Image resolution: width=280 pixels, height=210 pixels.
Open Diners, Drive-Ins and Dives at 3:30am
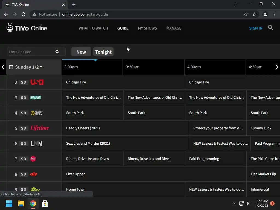click(154, 159)
